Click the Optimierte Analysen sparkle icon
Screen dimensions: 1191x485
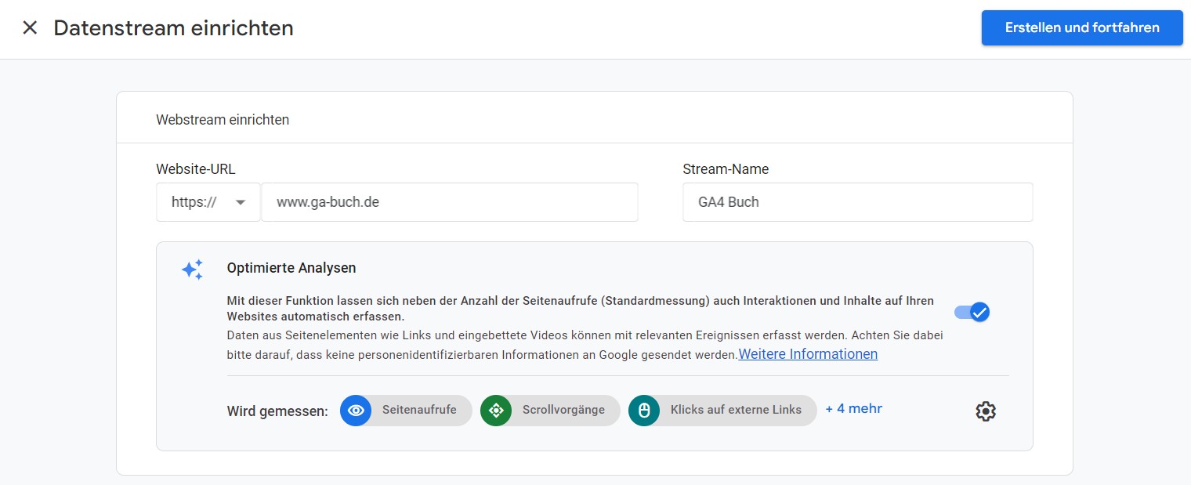click(x=193, y=270)
